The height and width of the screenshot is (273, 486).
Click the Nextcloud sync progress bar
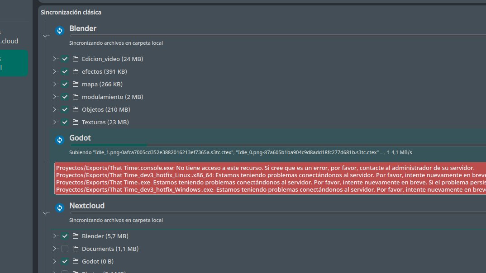pos(278,212)
